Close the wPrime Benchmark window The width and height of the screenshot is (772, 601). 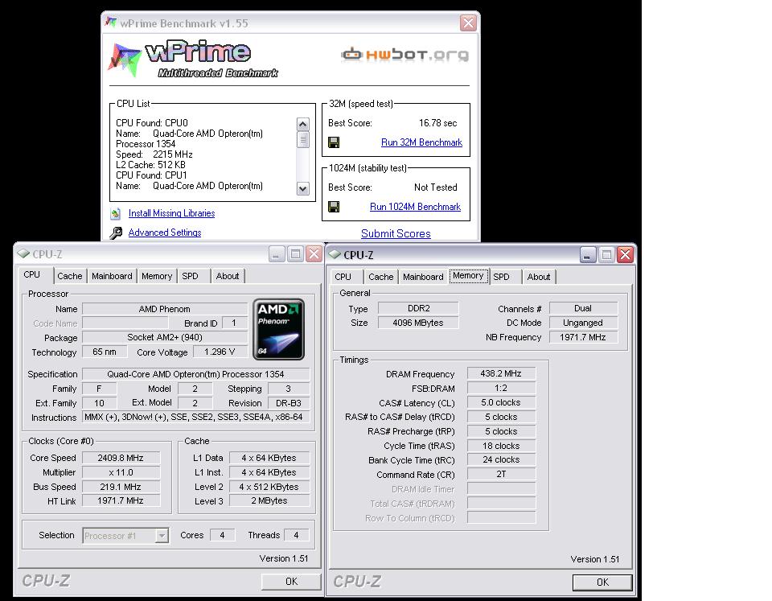tap(468, 23)
